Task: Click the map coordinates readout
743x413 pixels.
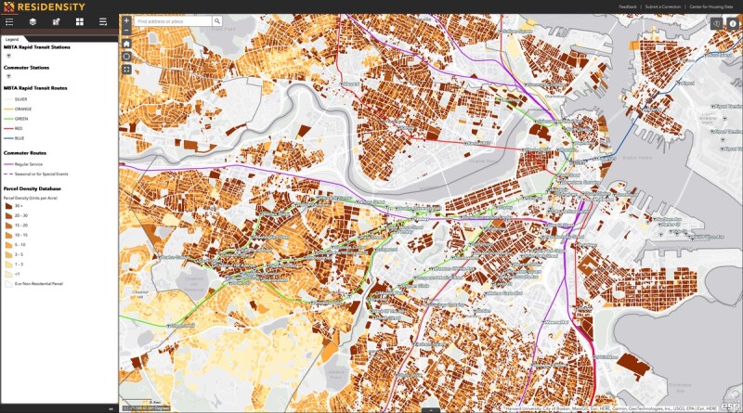Action: tap(146, 408)
